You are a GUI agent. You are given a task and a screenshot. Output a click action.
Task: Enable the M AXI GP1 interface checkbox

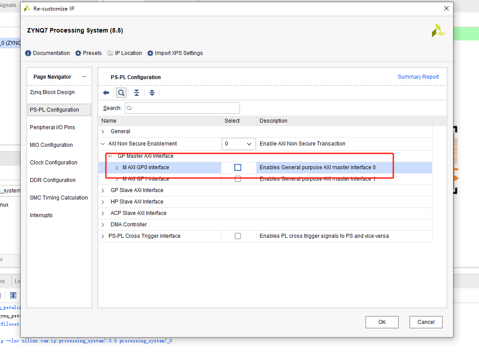click(x=238, y=179)
